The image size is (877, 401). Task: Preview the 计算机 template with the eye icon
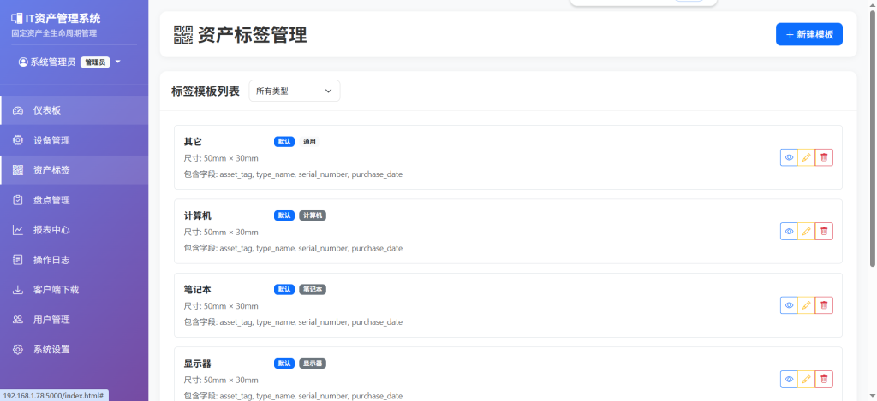click(x=789, y=231)
